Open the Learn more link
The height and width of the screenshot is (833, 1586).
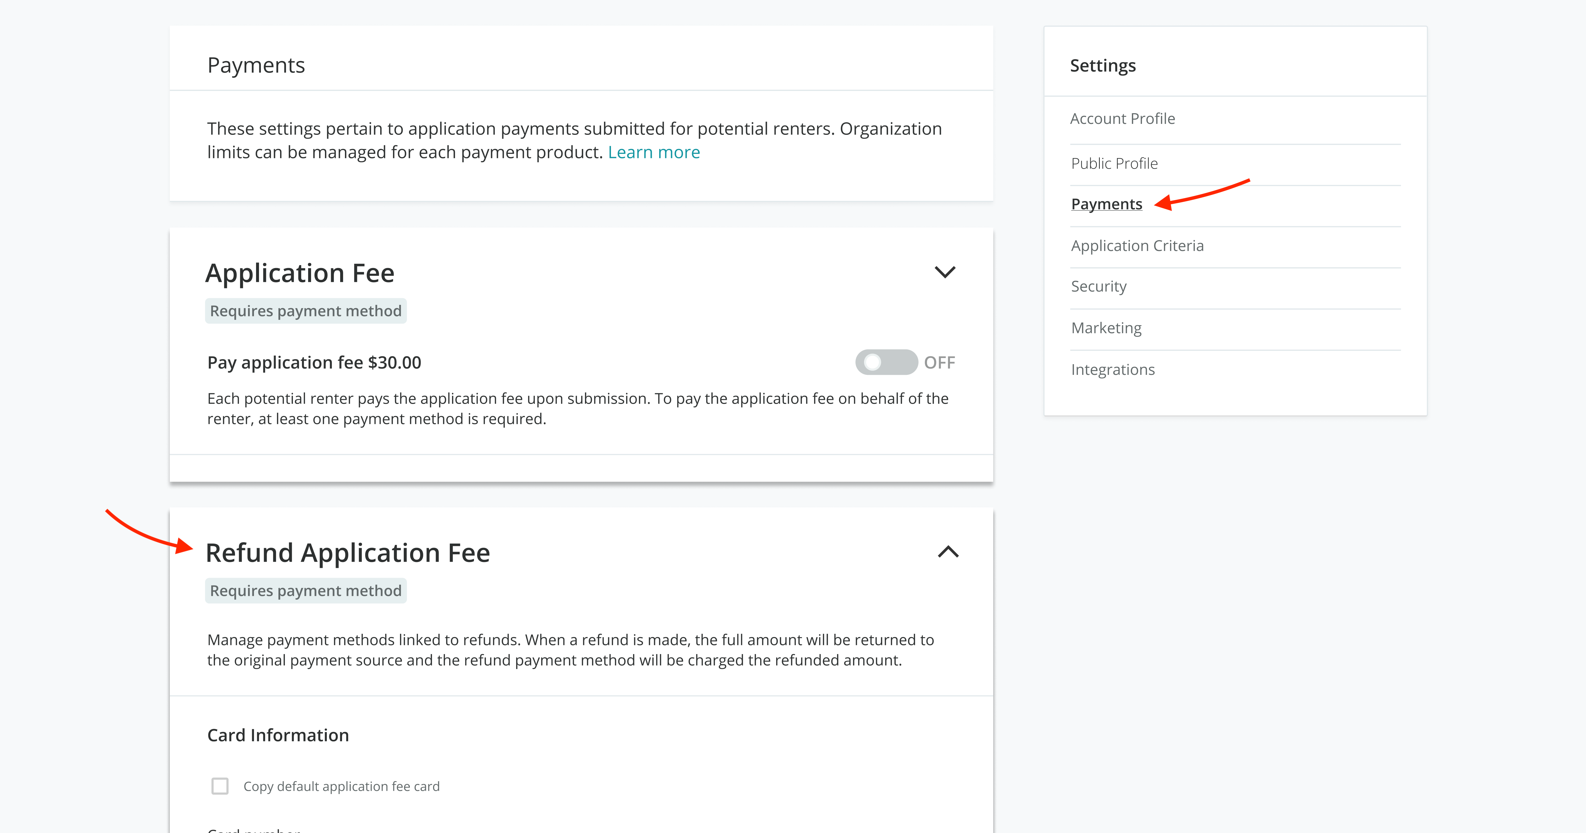[653, 152]
